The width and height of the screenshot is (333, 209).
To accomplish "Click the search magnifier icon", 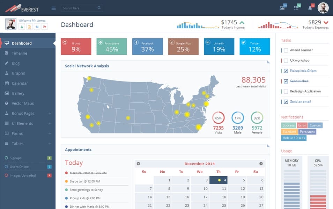I will tap(99, 8).
